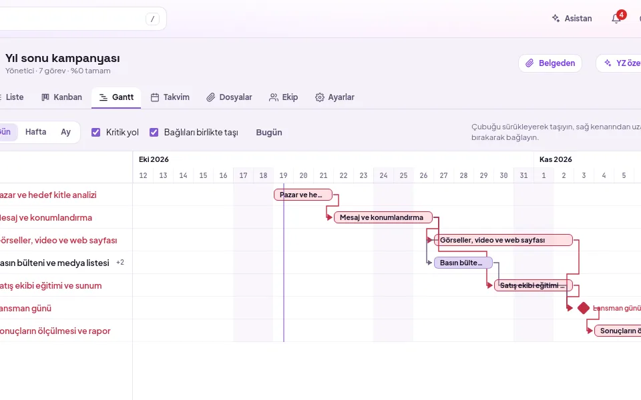Click the Dosyalar paperclip icon
This screenshot has height=400, width=641.
210,97
